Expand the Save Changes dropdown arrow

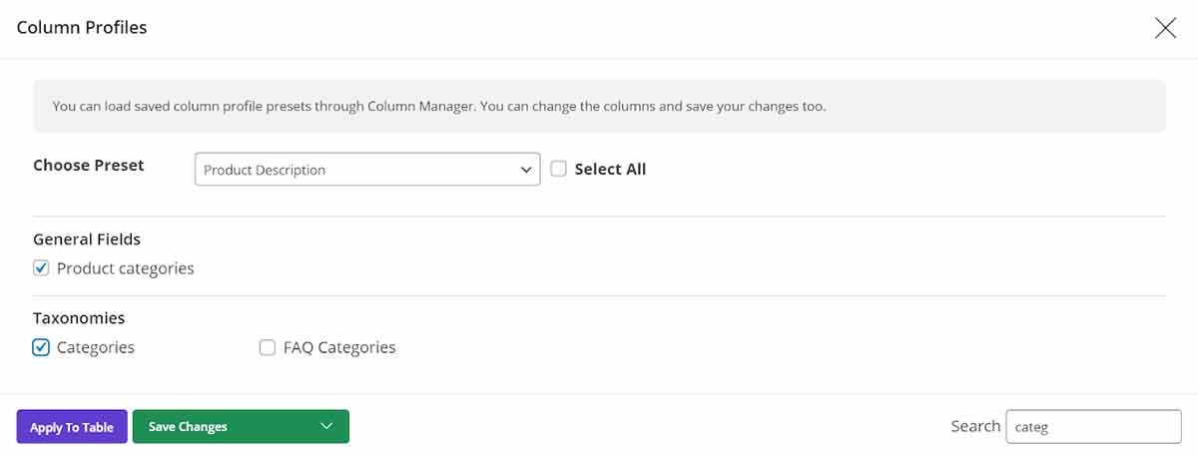tap(326, 427)
